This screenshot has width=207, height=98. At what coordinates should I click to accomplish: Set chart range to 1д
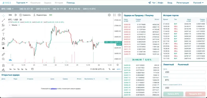(x=26, y=69)
